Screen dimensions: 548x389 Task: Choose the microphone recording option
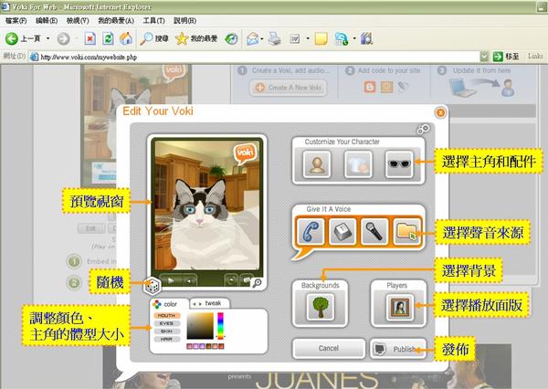[374, 231]
